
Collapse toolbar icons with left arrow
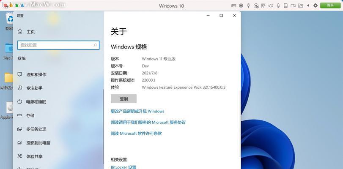coord(308,5)
